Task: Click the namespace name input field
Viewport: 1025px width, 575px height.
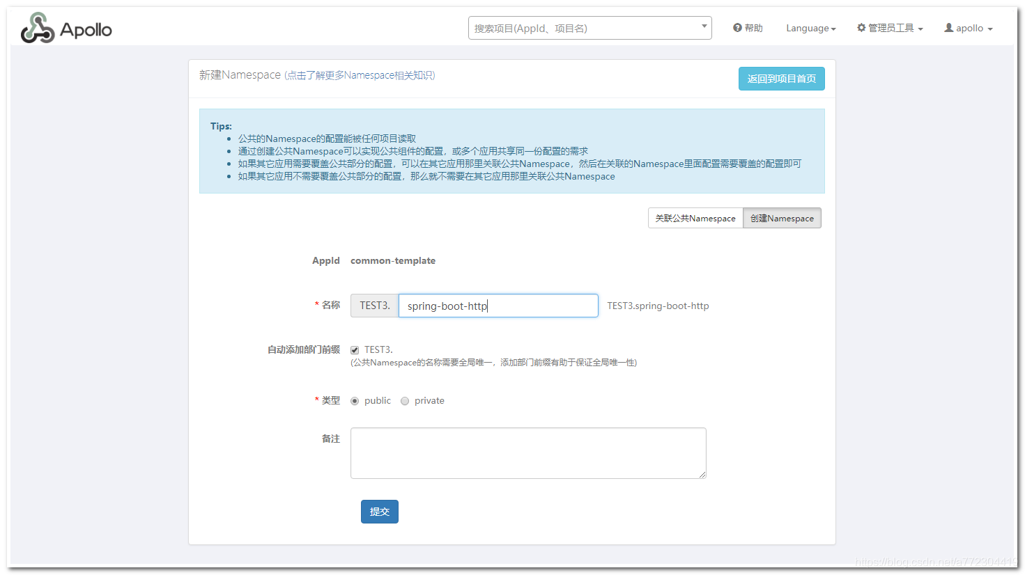Action: [x=498, y=305]
